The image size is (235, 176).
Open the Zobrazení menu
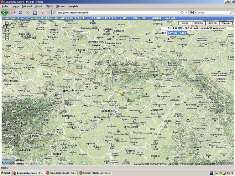27,6
